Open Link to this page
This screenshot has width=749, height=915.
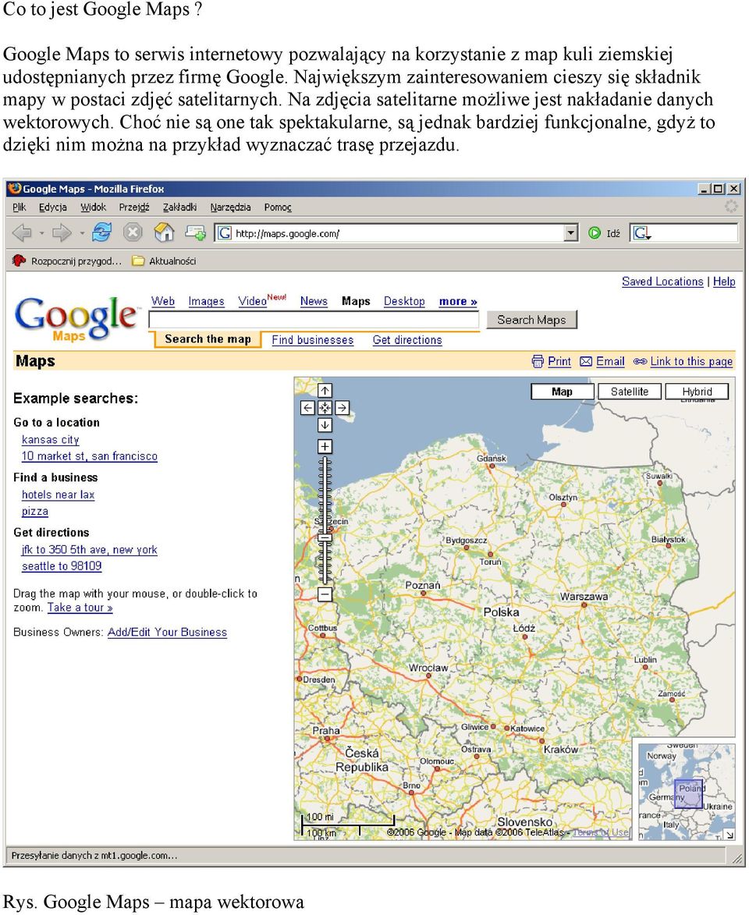pyautogui.click(x=691, y=361)
